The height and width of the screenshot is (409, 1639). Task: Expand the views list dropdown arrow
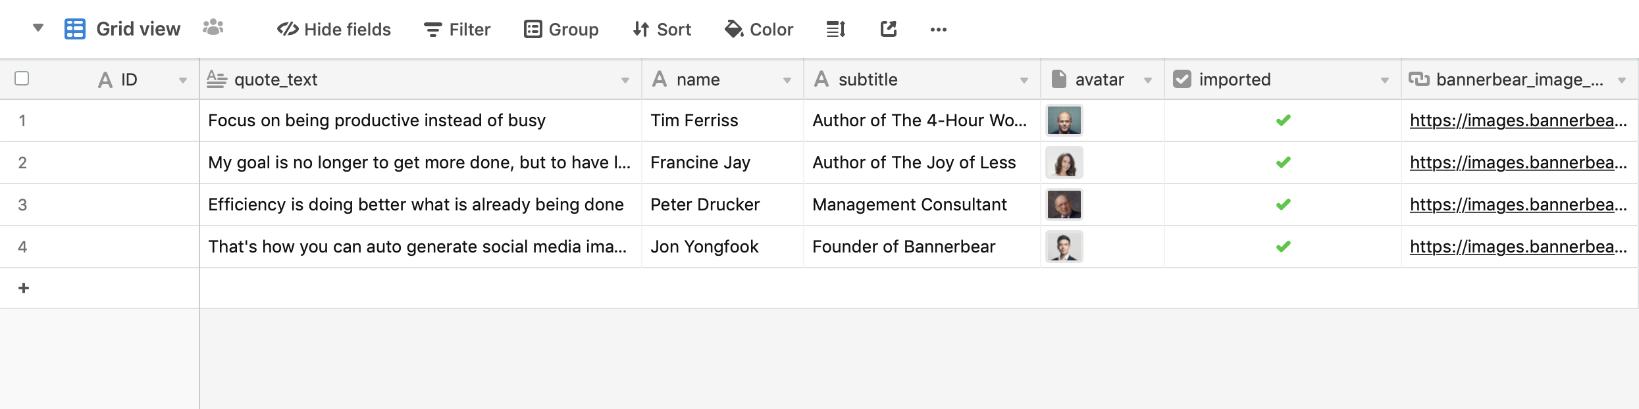pos(38,28)
